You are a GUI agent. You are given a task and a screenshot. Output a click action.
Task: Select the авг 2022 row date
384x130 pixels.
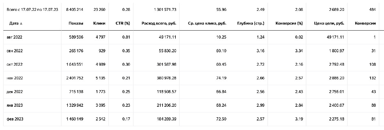point(14,37)
